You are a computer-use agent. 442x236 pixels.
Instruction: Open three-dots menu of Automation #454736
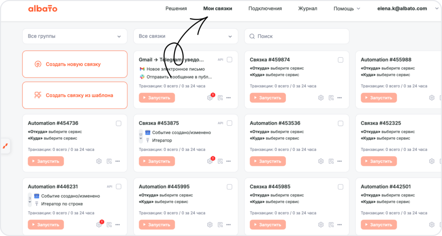point(117,161)
